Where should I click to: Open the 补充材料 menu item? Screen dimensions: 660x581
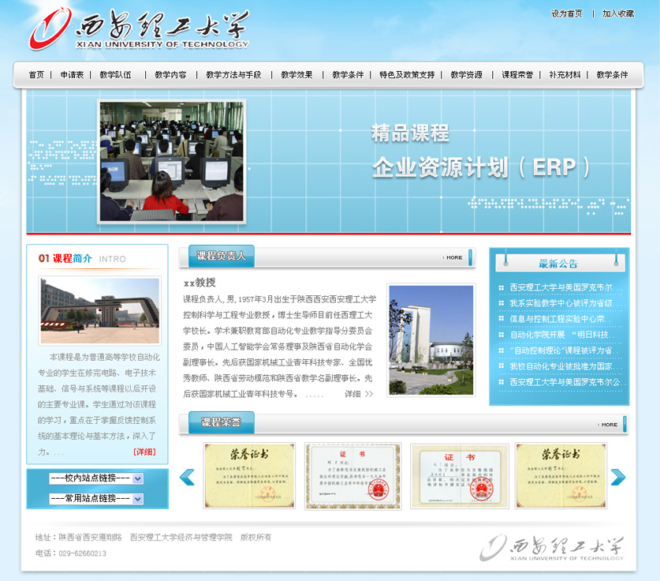[x=565, y=75]
